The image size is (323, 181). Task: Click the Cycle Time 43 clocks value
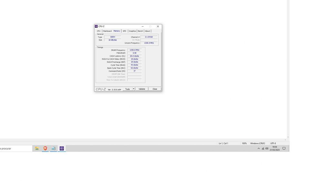click(134, 65)
